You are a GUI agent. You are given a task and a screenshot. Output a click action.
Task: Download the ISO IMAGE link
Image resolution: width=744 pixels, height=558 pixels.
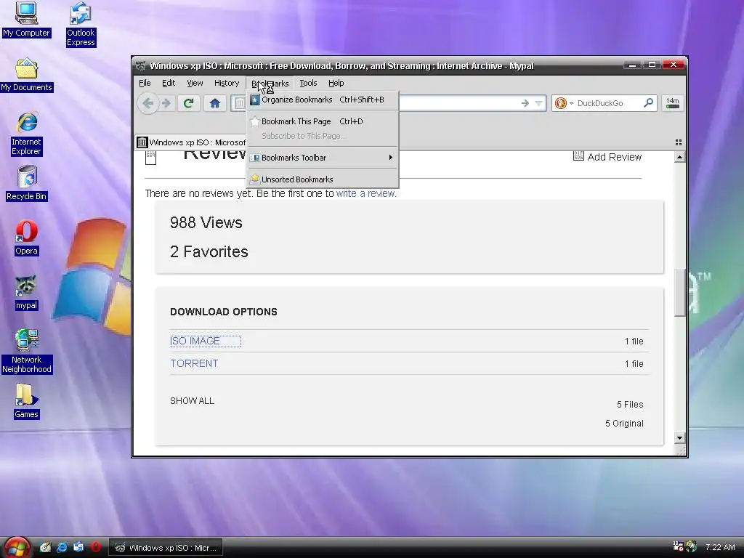coord(195,341)
